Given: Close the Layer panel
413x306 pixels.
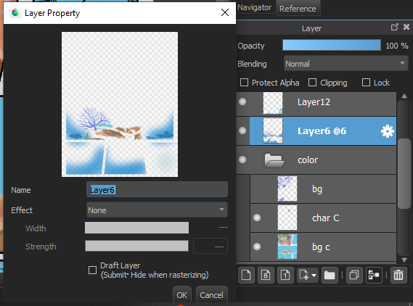Looking at the screenshot, I should point(406,27).
